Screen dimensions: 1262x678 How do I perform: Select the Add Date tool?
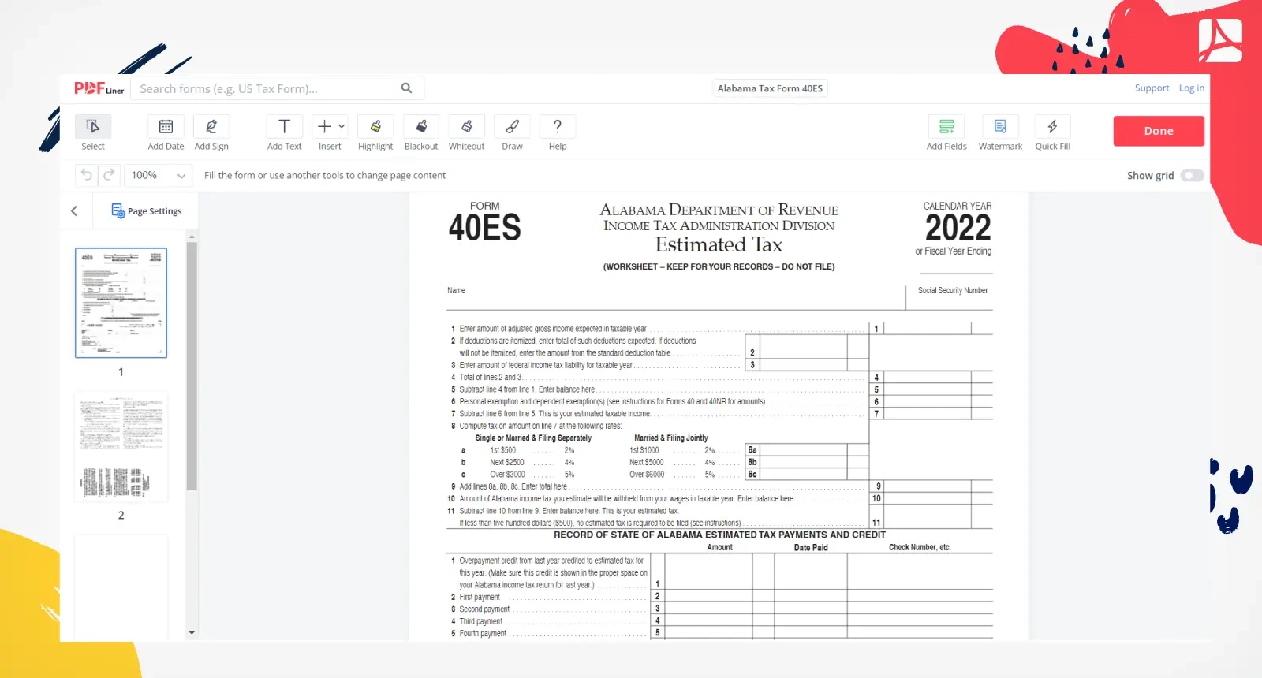point(166,127)
